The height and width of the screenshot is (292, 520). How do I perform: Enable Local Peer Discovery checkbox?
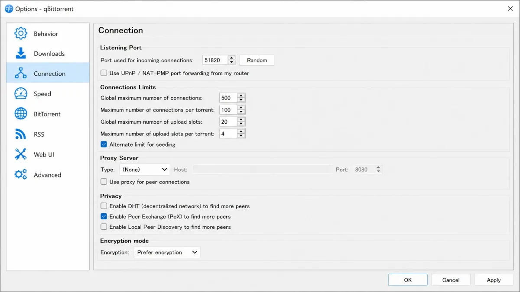[x=104, y=227]
